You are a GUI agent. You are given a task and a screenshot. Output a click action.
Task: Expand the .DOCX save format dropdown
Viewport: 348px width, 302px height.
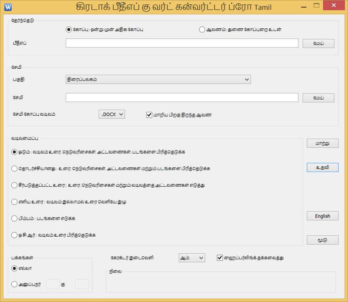tap(112, 114)
